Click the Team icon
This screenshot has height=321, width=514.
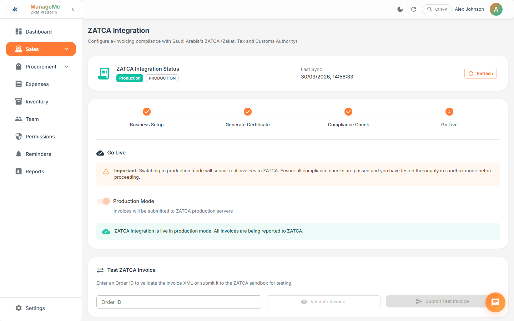pyautogui.click(x=19, y=119)
